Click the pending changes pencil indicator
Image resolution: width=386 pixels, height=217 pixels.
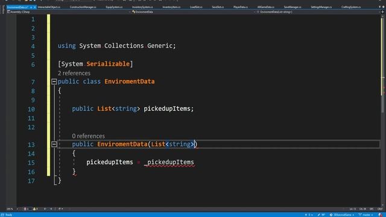(x=321, y=215)
